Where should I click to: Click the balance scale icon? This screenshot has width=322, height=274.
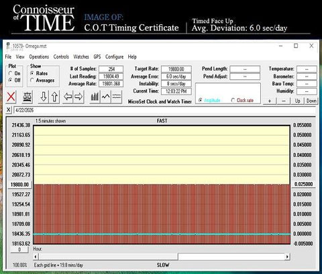click(x=28, y=97)
